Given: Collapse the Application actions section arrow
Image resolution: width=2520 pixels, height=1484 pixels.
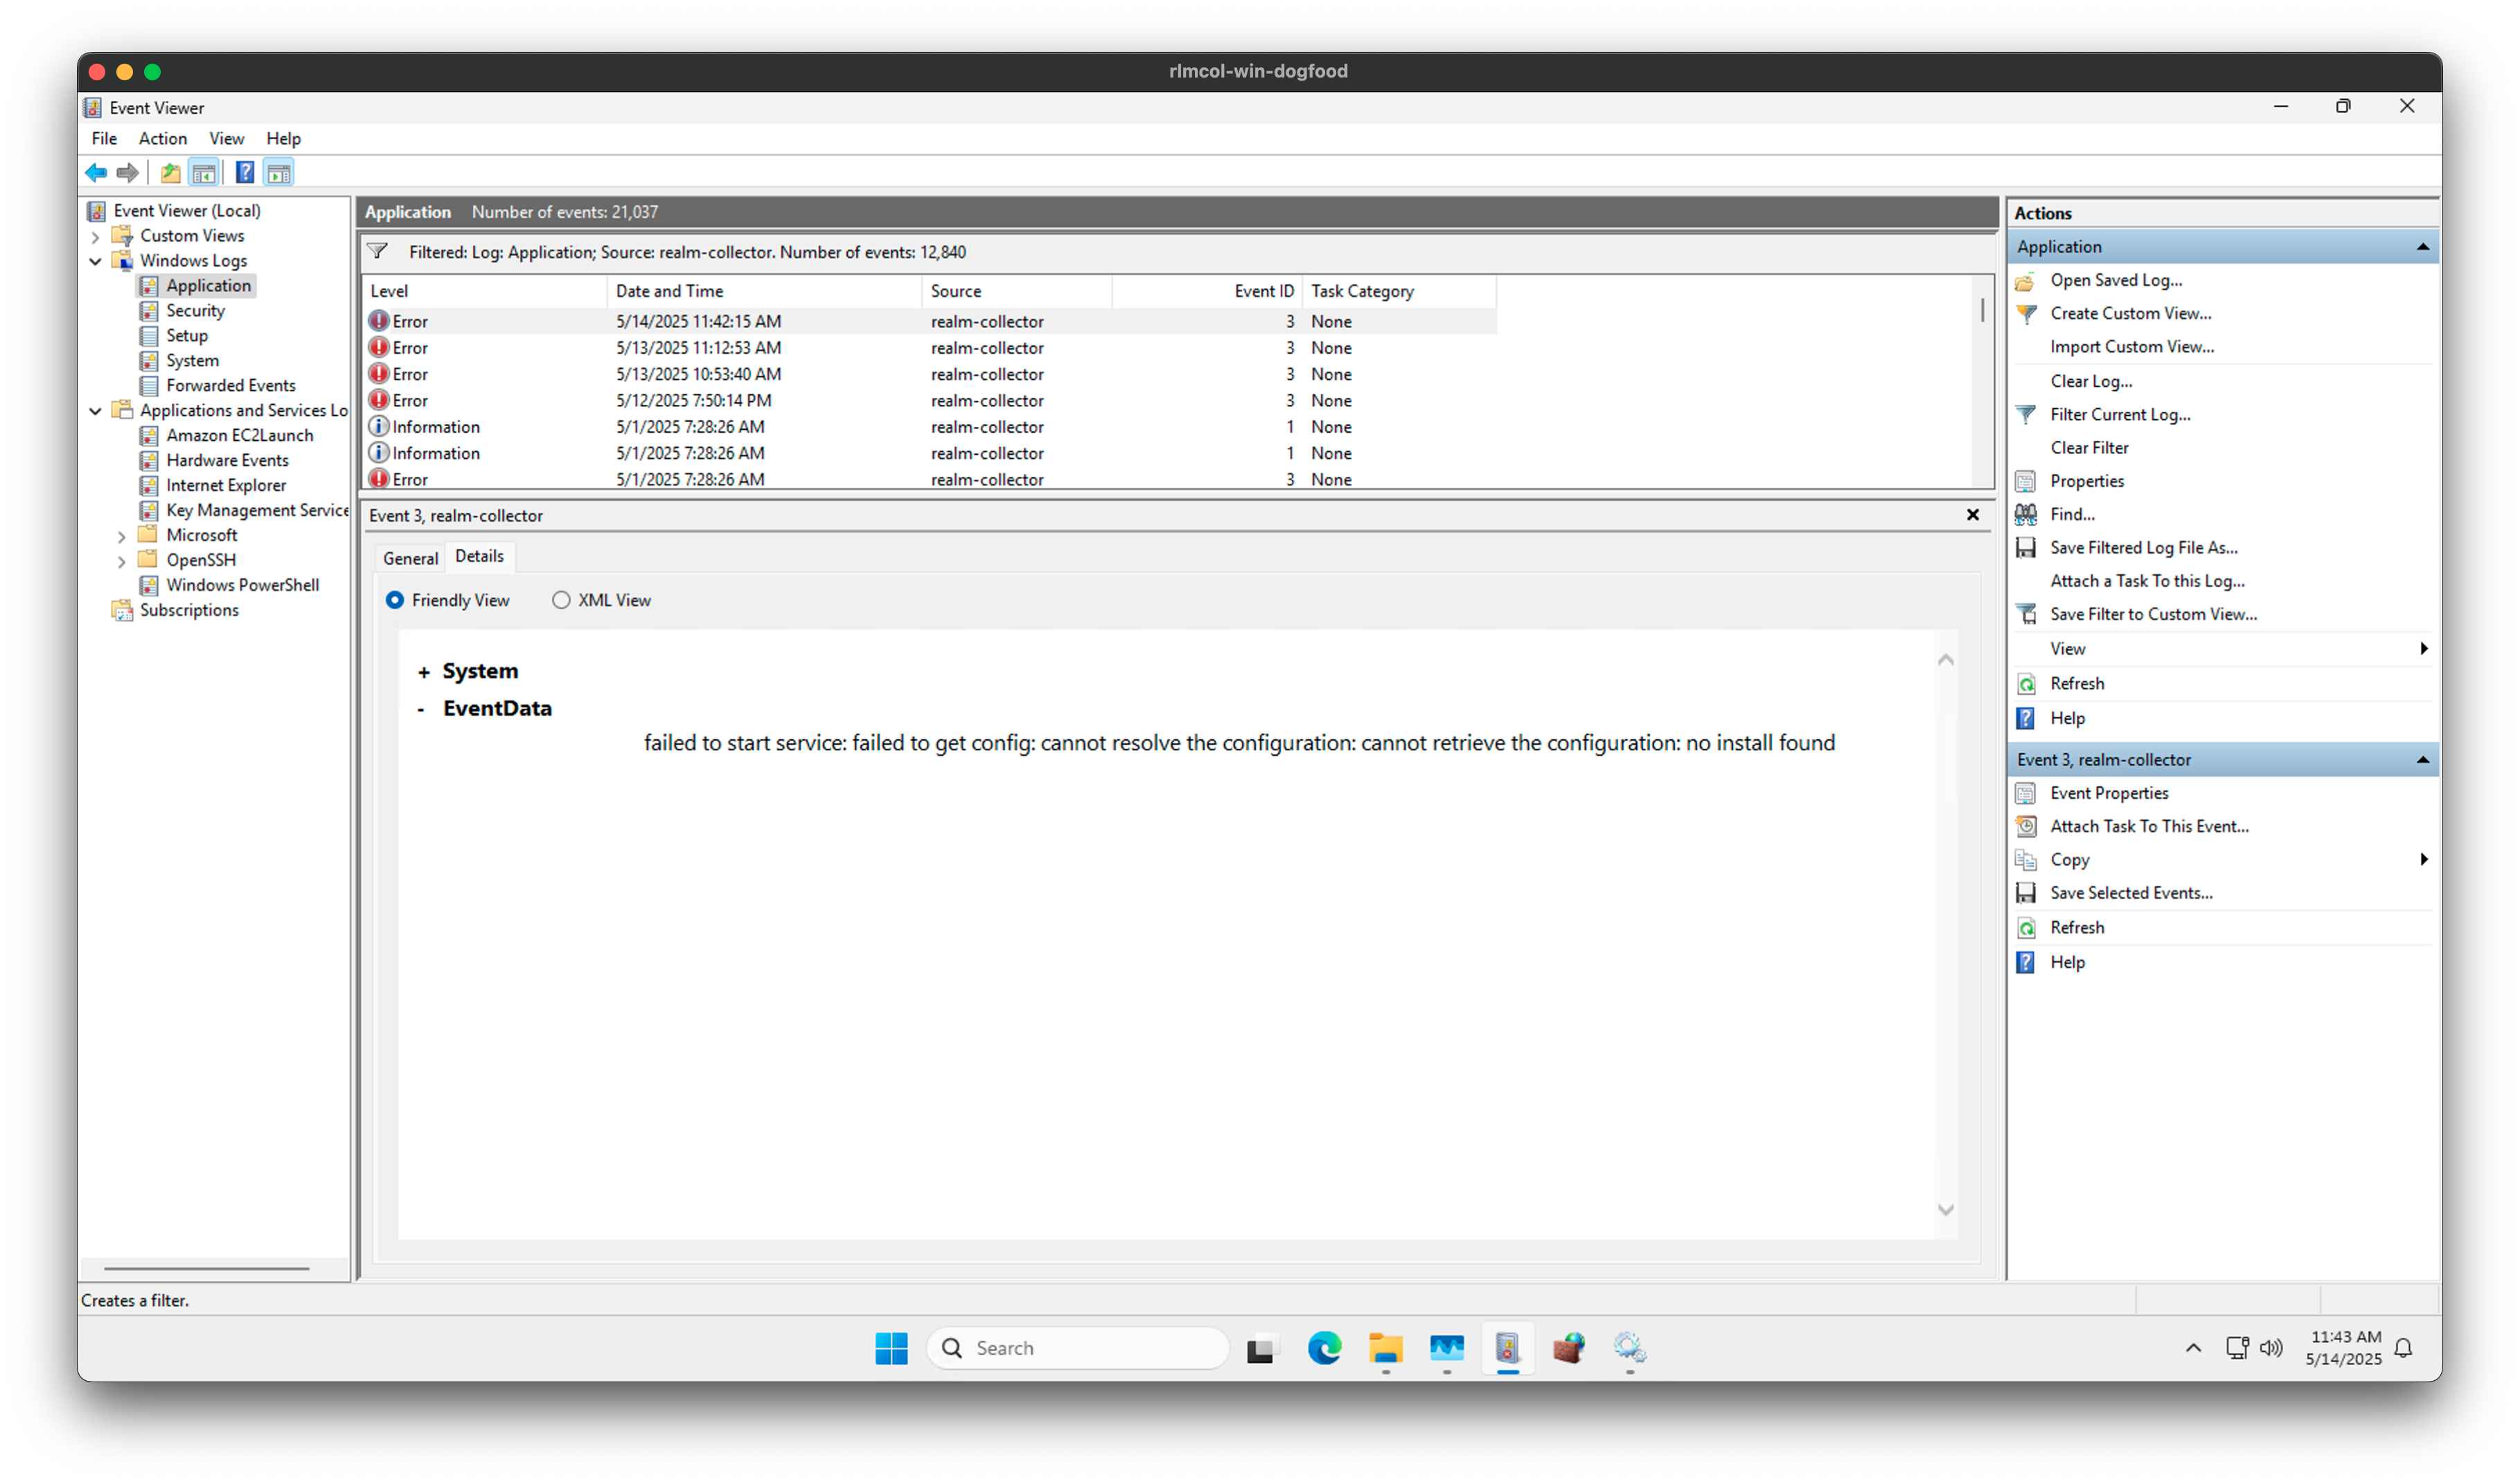Looking at the screenshot, I should pos(2423,247).
